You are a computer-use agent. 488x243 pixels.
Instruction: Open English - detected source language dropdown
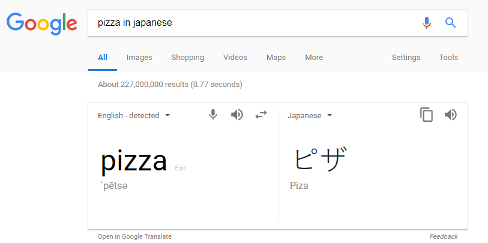point(134,116)
